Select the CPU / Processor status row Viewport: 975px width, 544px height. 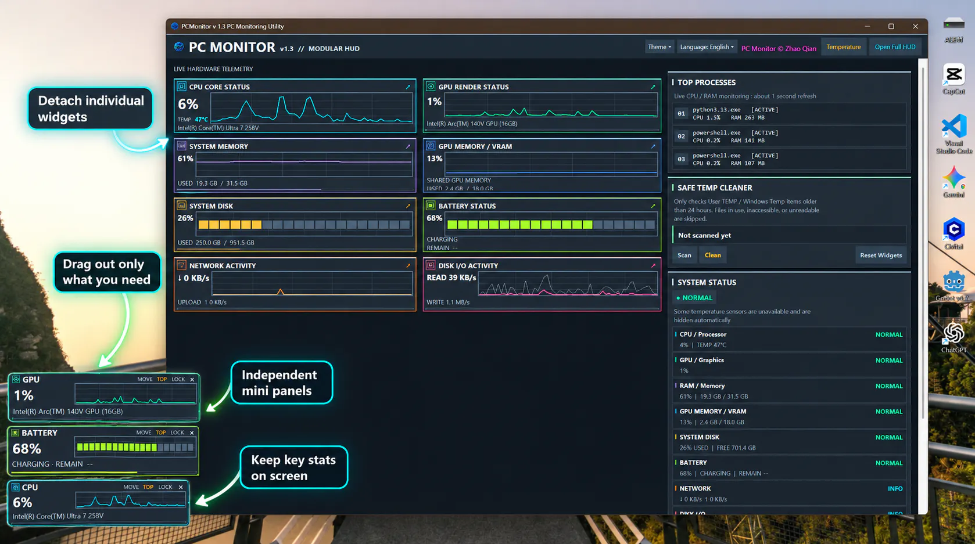click(x=790, y=340)
